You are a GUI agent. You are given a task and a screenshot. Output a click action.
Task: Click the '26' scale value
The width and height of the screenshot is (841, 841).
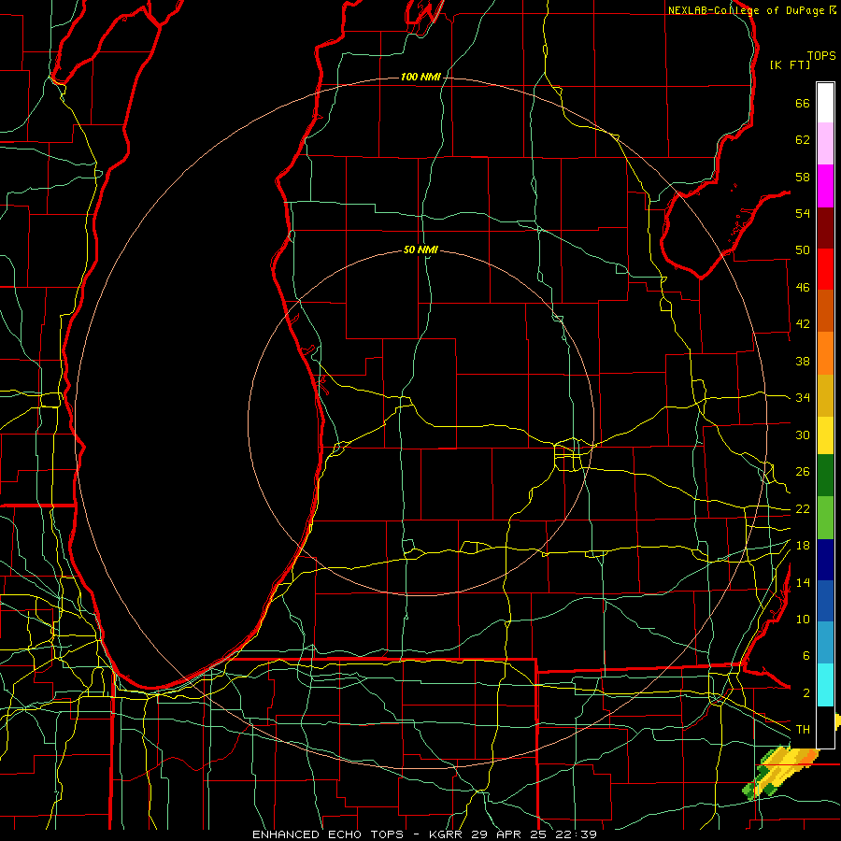click(x=803, y=472)
